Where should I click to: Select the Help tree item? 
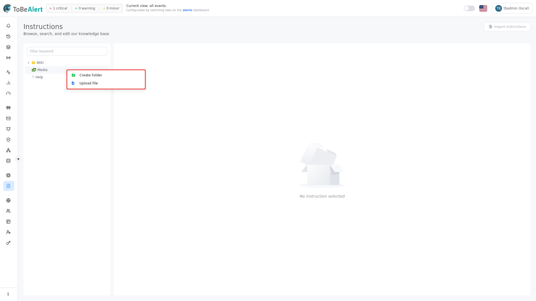[67, 77]
